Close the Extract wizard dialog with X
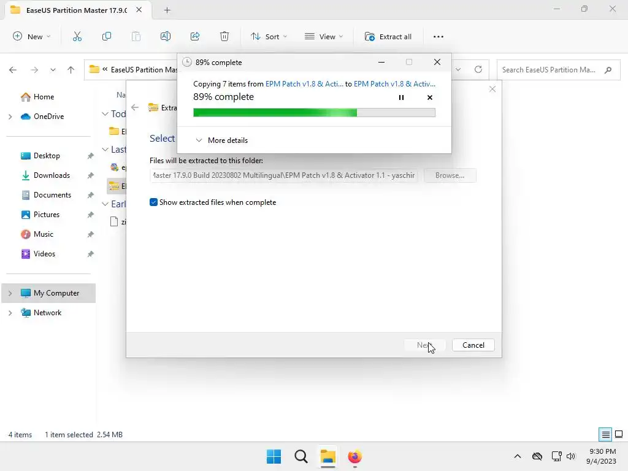 pyautogui.click(x=492, y=89)
